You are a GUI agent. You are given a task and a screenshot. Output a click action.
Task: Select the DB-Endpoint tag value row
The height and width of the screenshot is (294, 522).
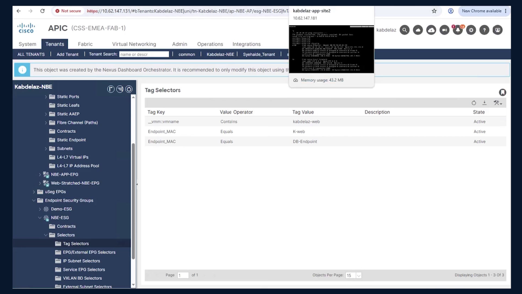(x=325, y=142)
